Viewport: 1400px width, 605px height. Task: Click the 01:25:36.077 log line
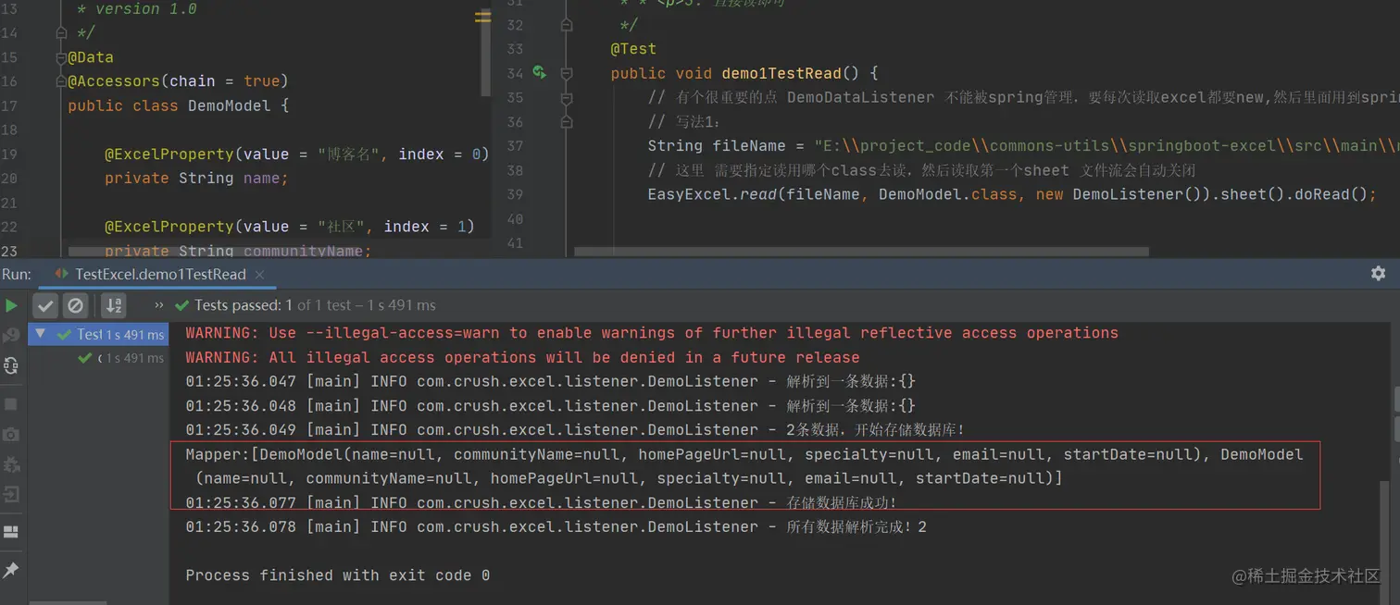pyautogui.click(x=541, y=502)
